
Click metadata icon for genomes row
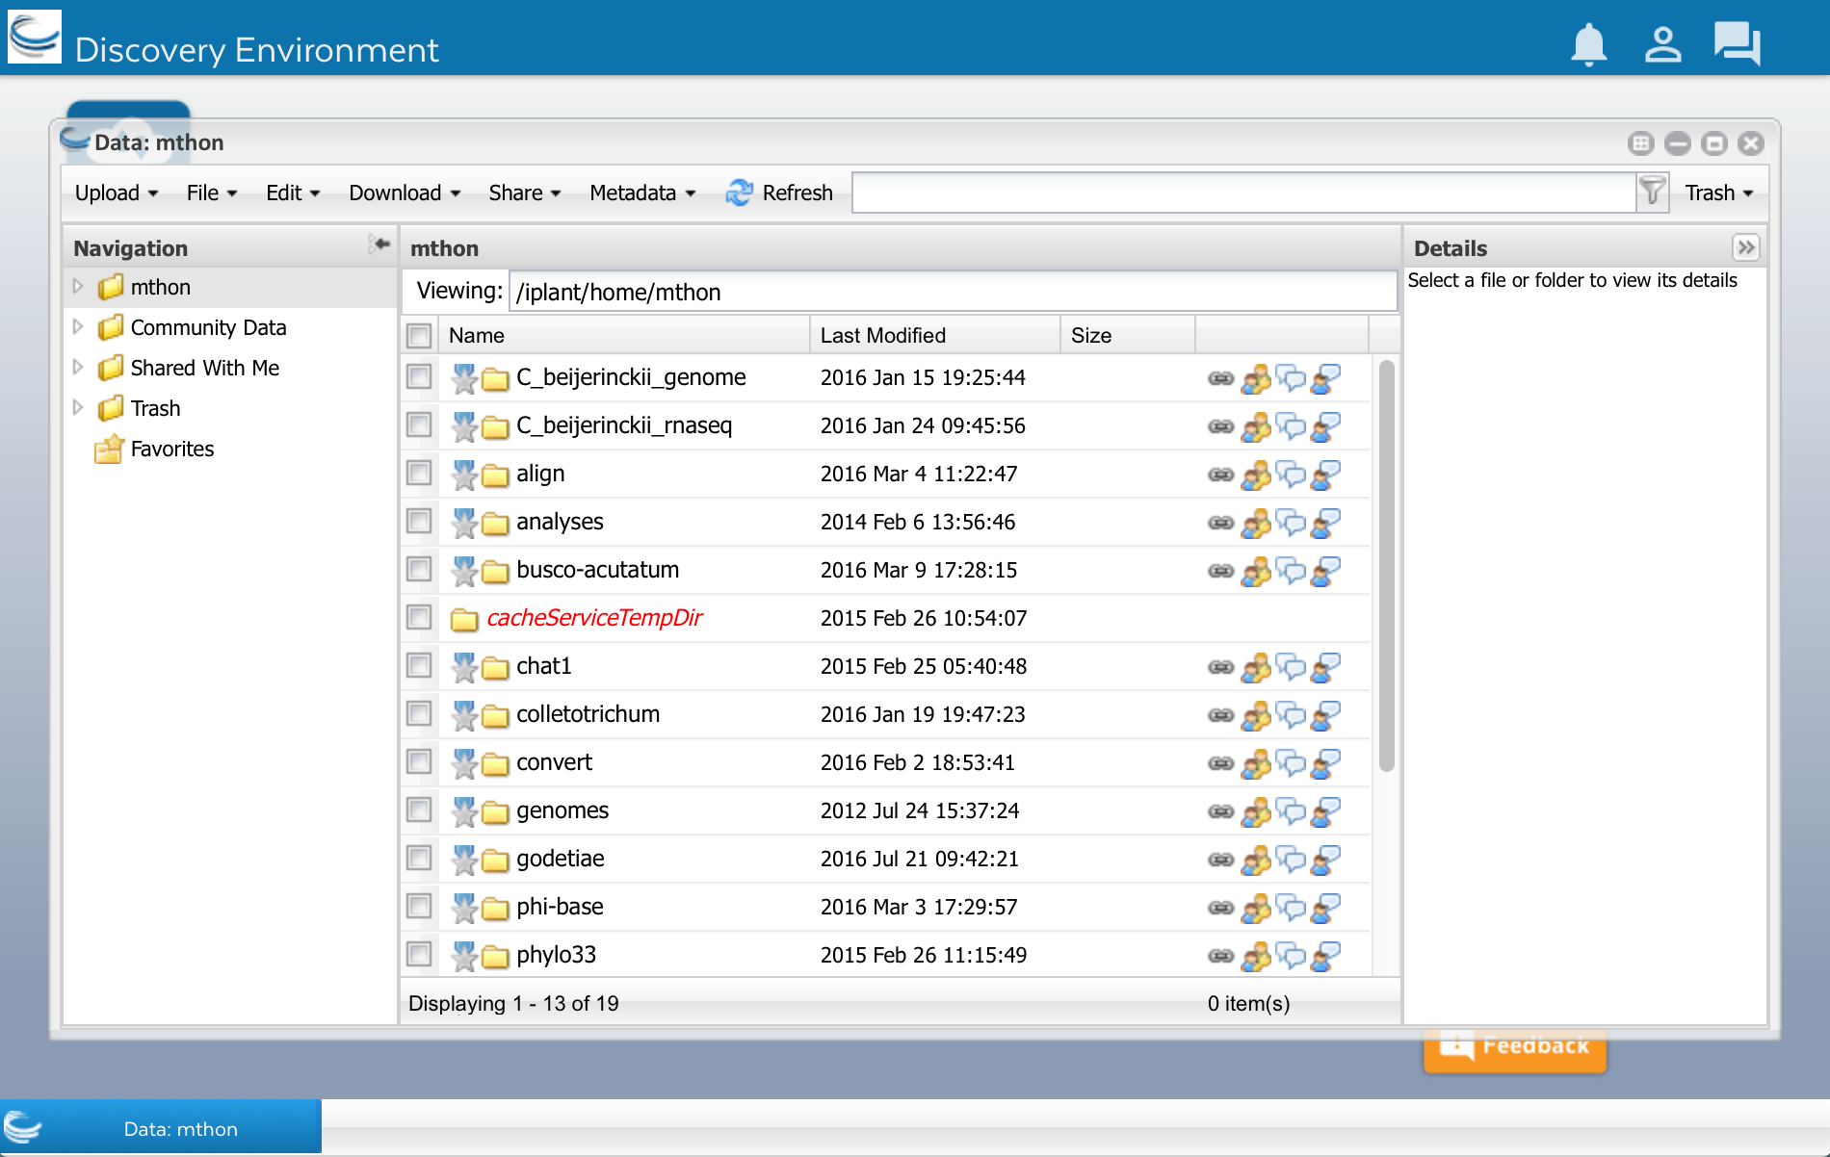pyautogui.click(x=1326, y=811)
